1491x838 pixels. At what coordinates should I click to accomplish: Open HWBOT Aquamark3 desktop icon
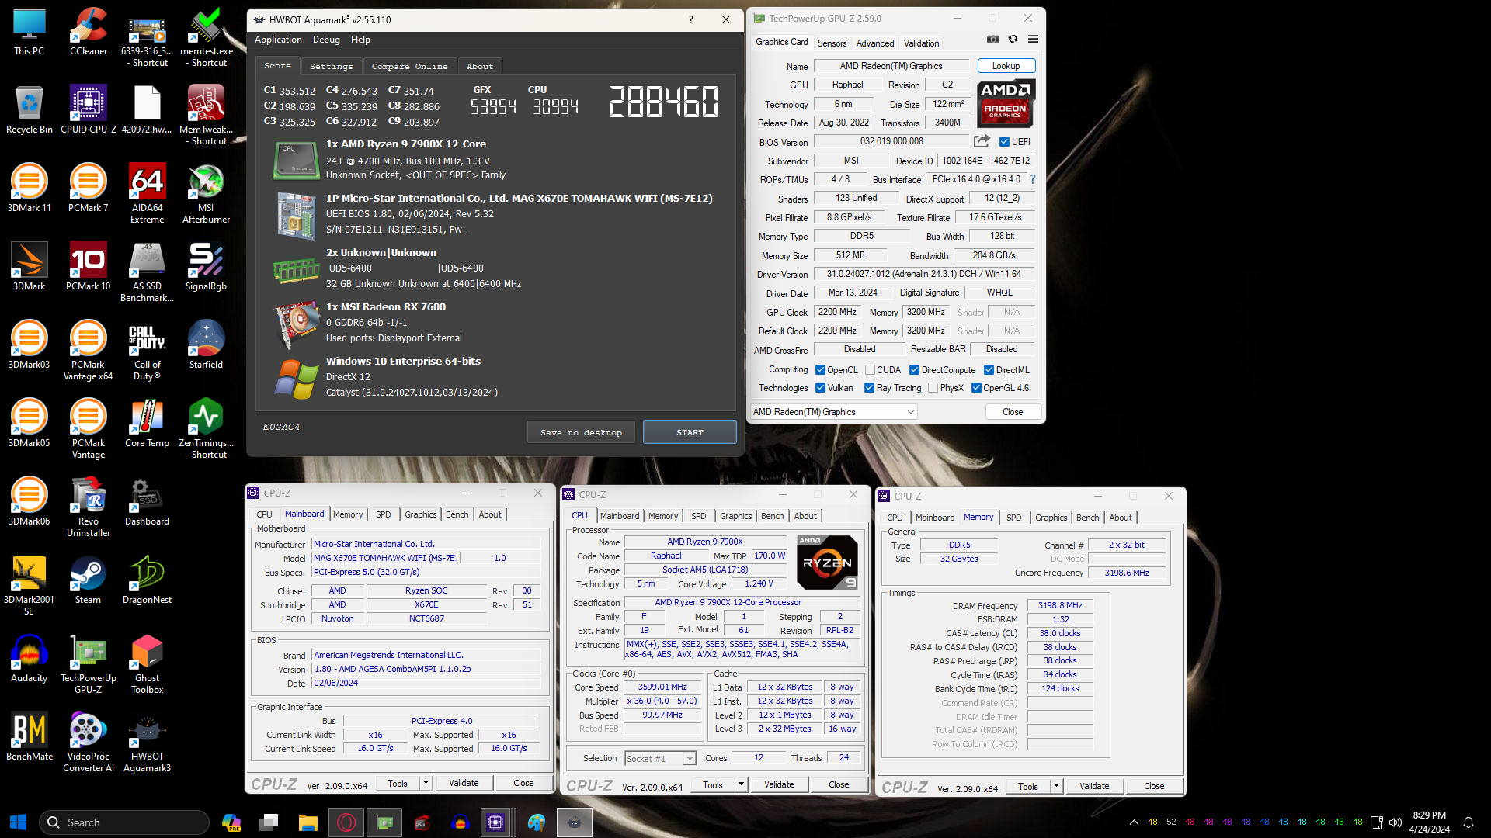[147, 743]
